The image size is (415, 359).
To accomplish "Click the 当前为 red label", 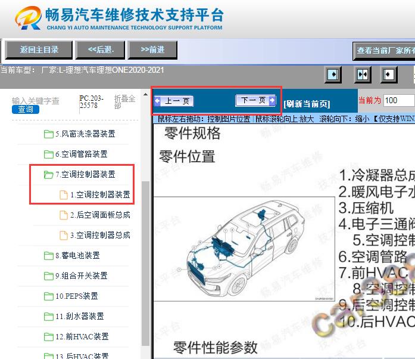I will click(370, 101).
